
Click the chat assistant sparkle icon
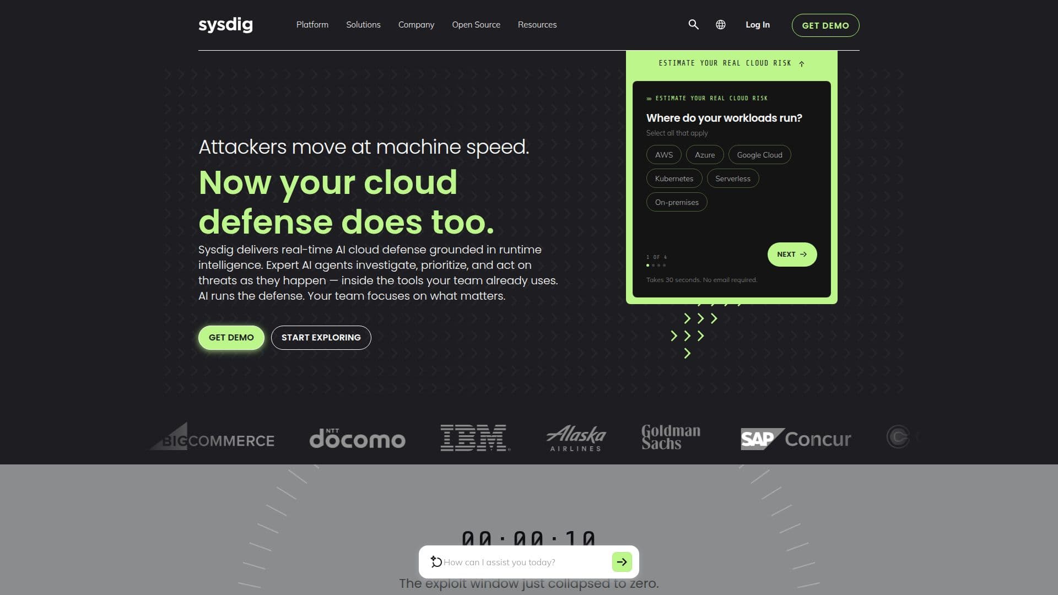pyautogui.click(x=436, y=561)
